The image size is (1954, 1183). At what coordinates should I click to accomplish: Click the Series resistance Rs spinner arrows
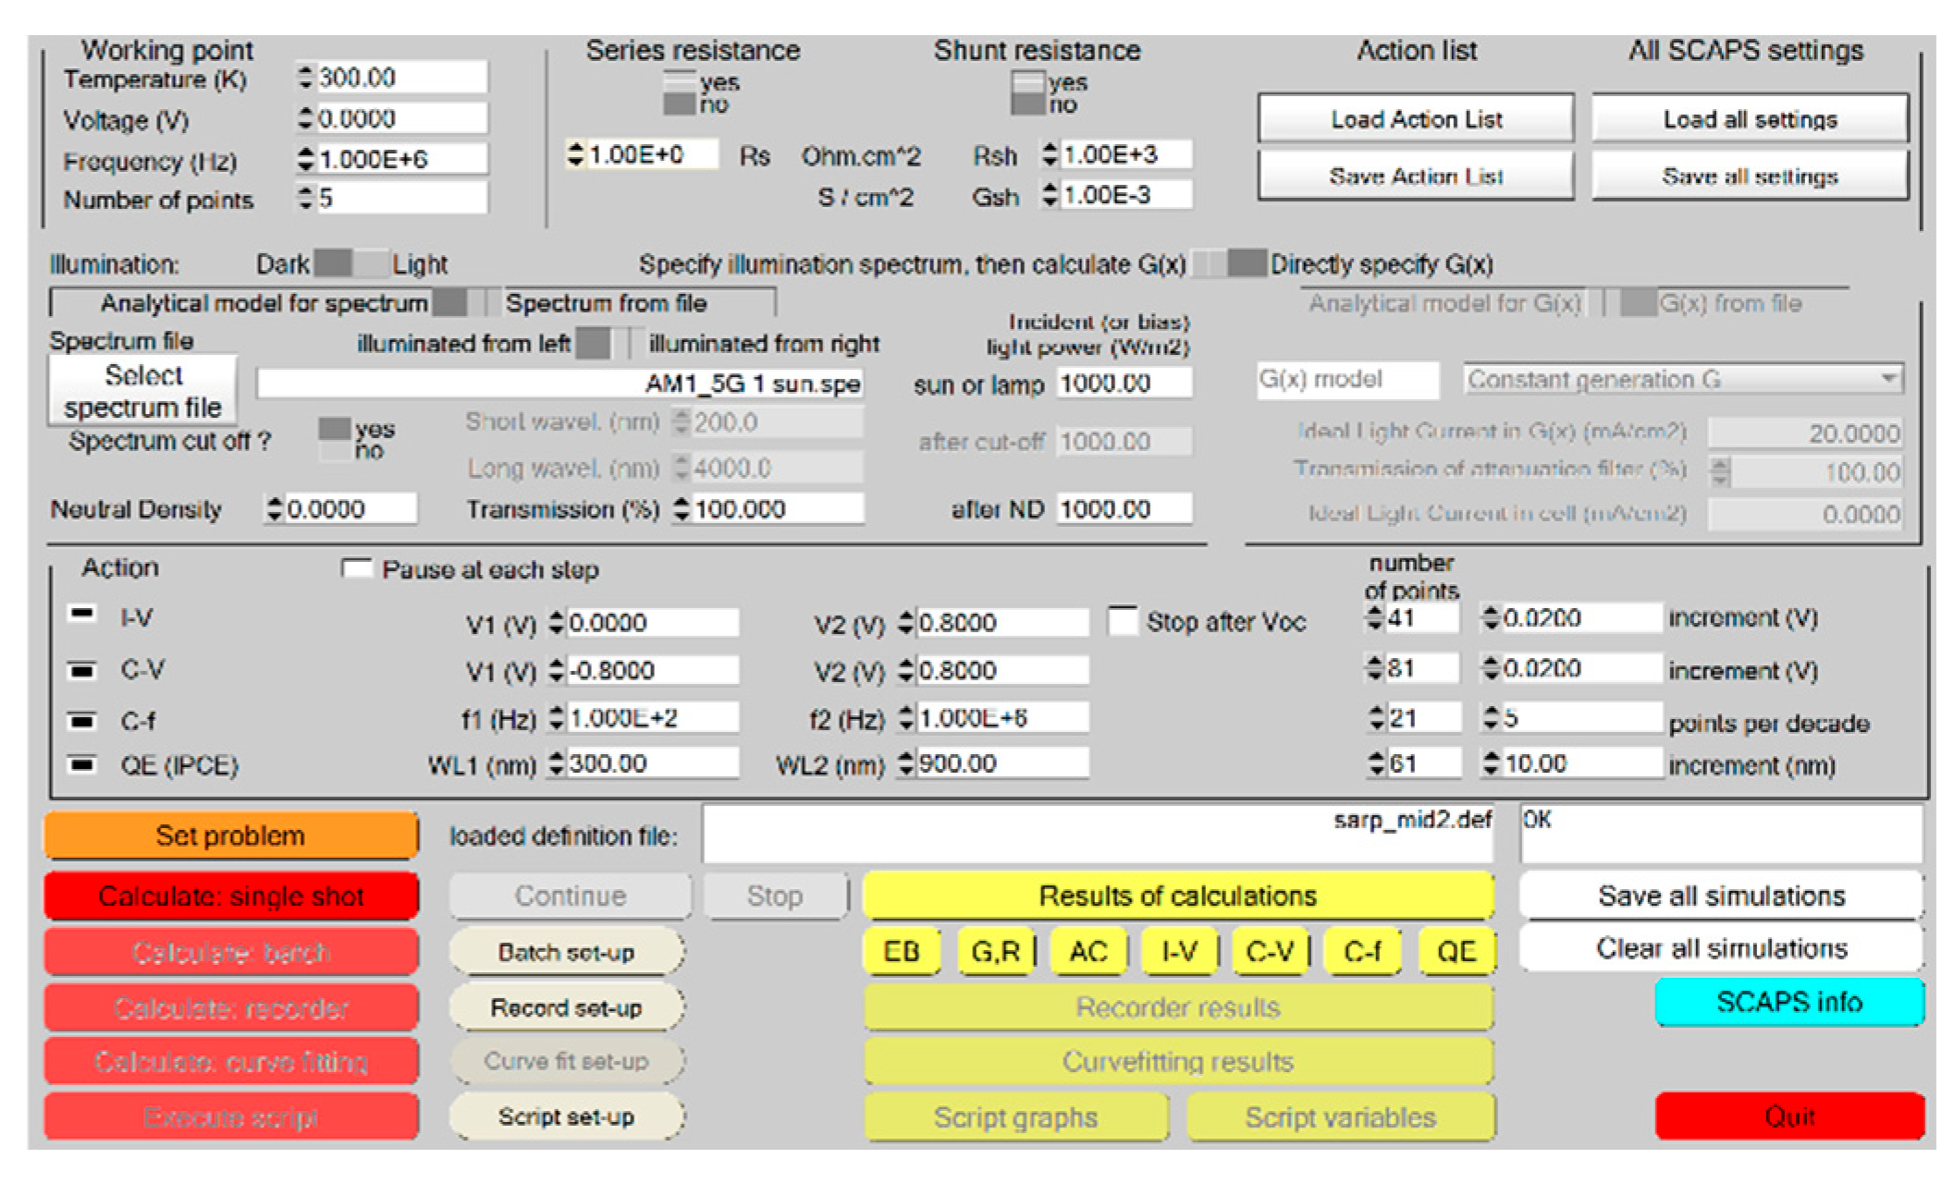point(575,154)
